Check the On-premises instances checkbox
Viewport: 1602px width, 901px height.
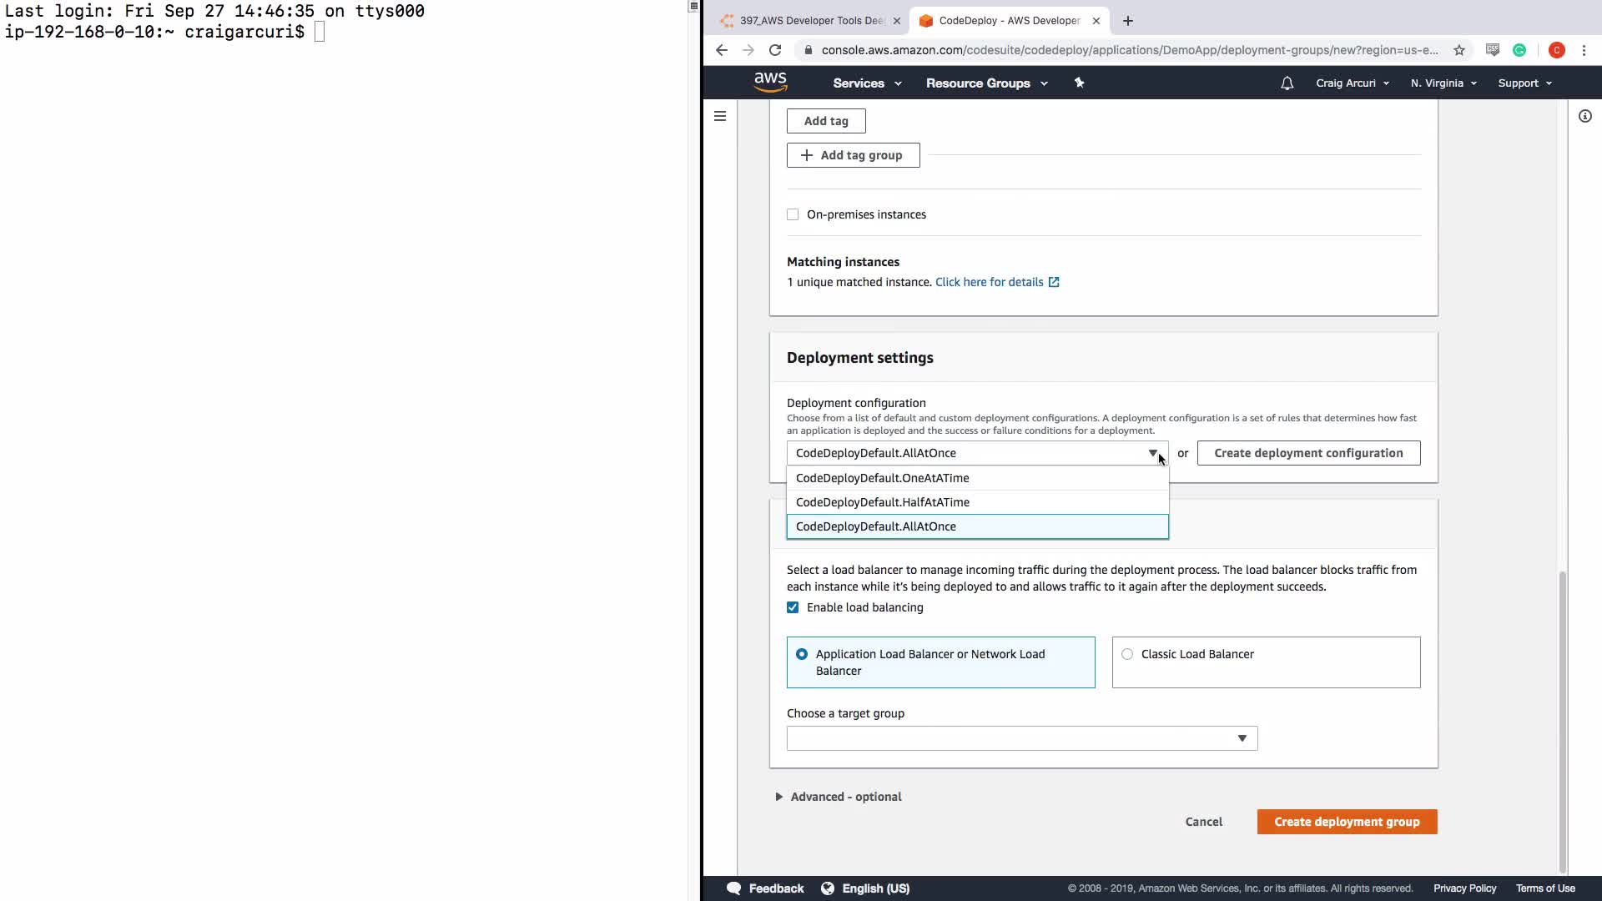[793, 214]
